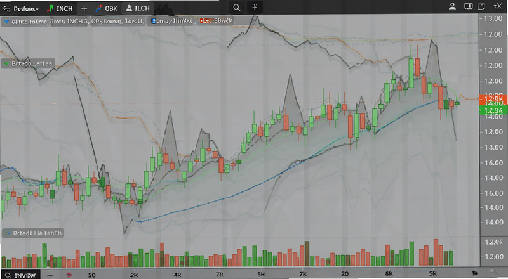508x279 pixels.
Task: Click the screen monitor icon at top right
Action: click(x=468, y=6)
